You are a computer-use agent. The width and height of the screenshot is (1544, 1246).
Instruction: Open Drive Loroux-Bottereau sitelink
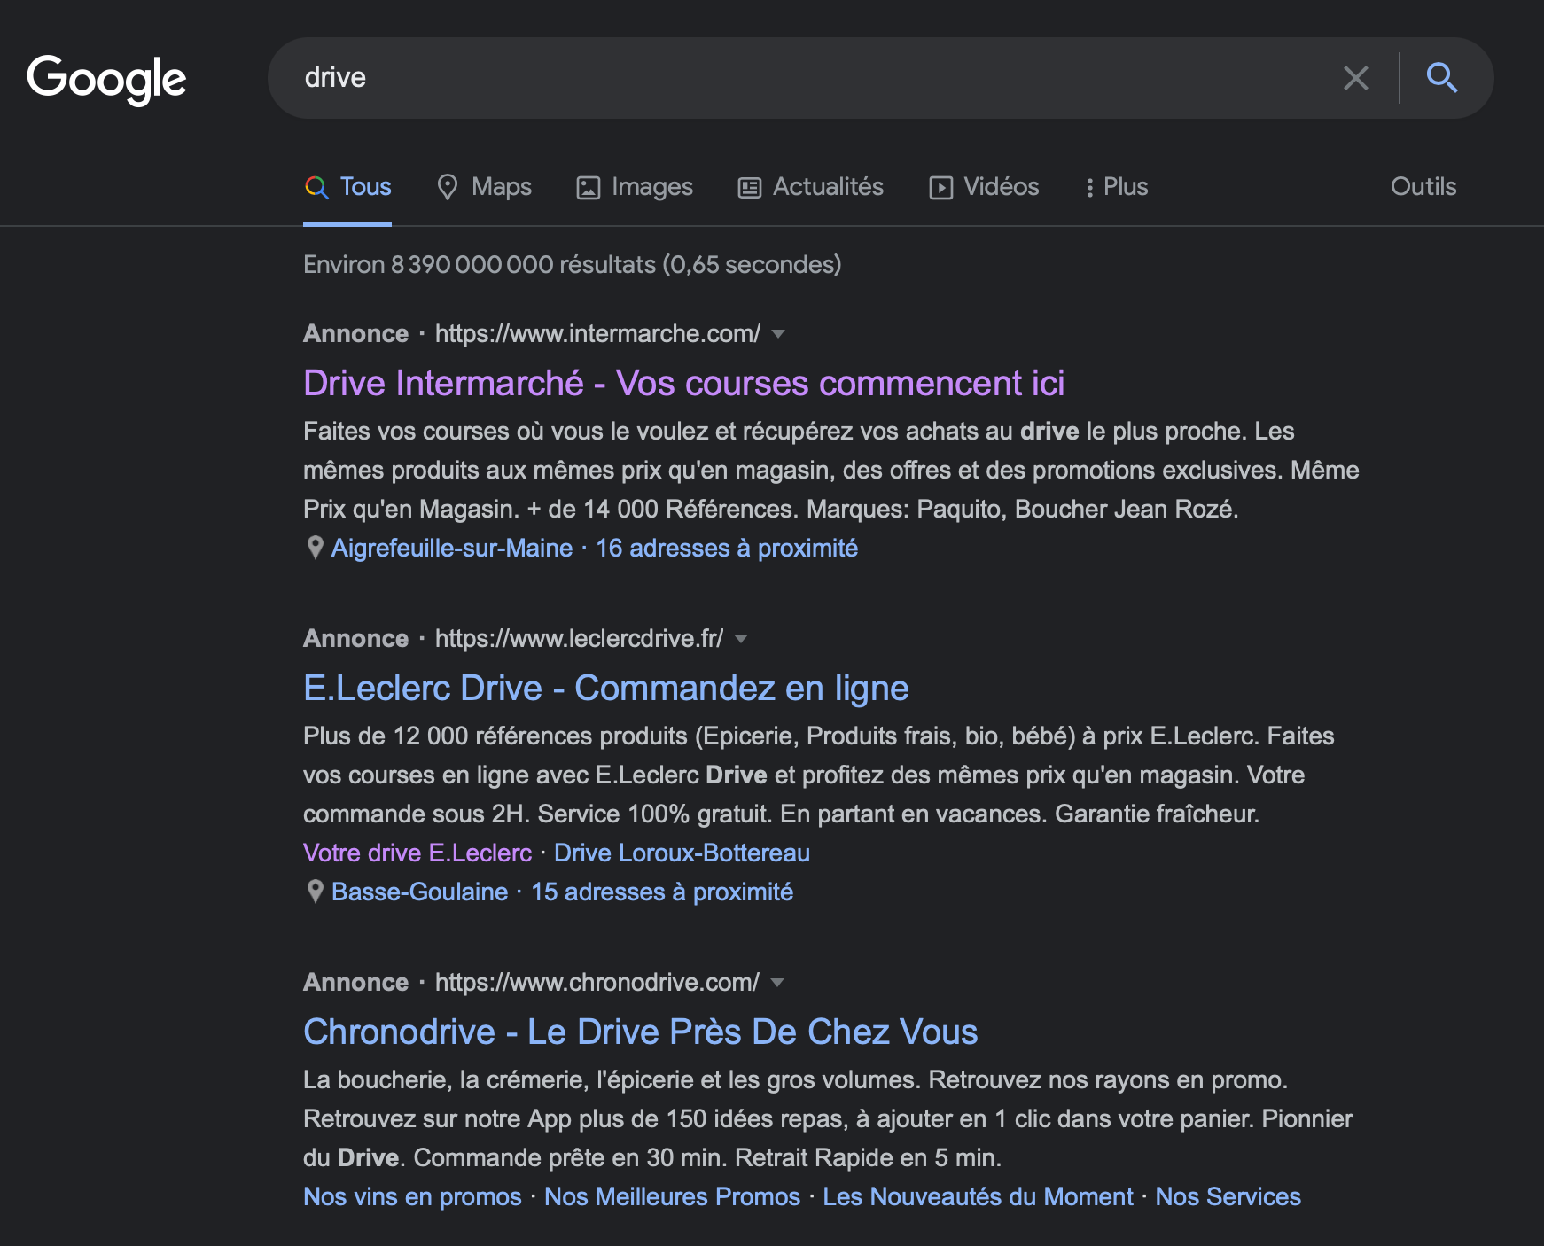pyautogui.click(x=682, y=853)
